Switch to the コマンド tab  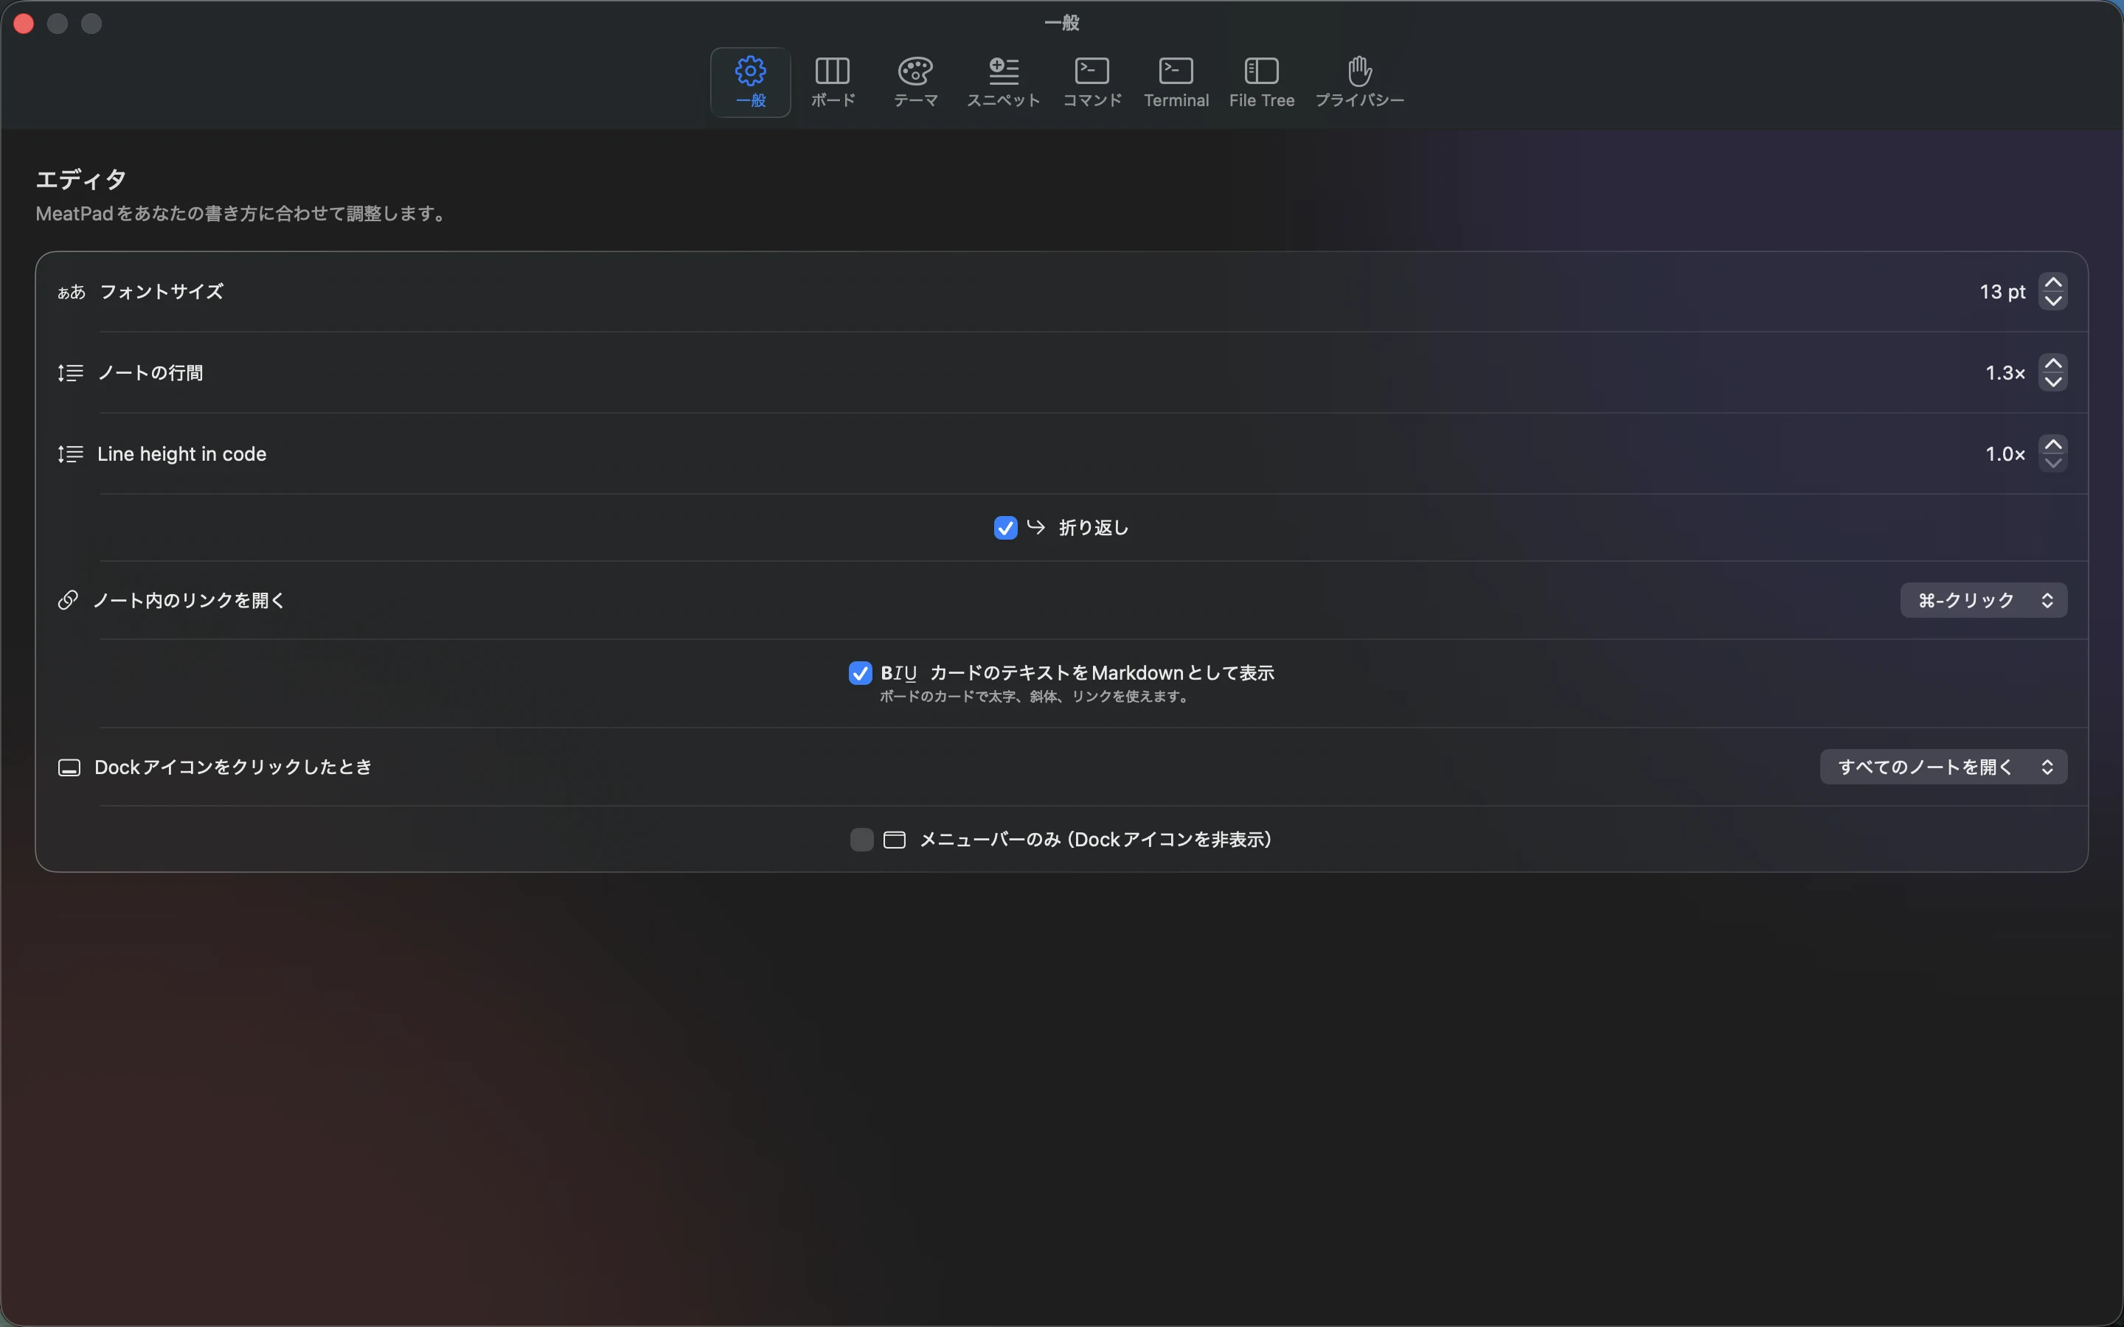click(x=1091, y=82)
